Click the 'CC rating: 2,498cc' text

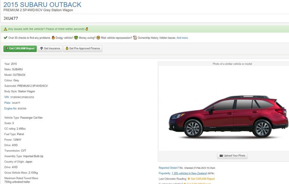click(x=15, y=128)
